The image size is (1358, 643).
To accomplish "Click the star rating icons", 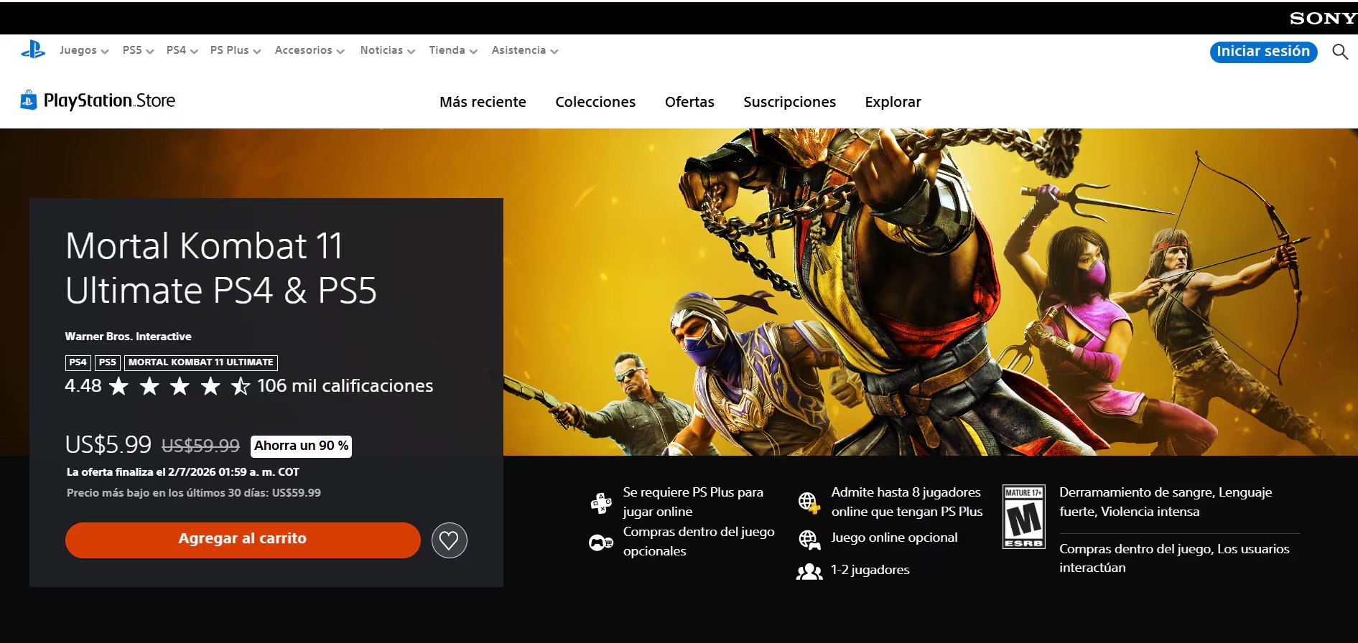I will tap(180, 387).
